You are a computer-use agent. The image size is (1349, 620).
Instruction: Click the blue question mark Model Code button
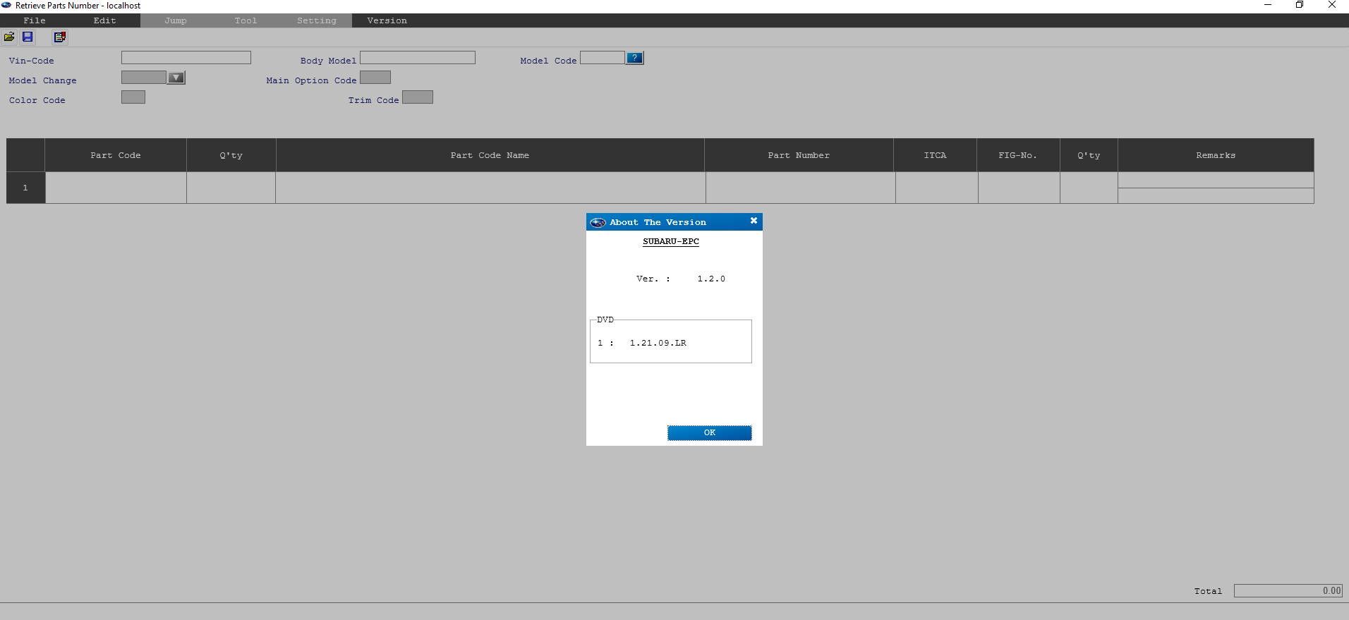pyautogui.click(x=635, y=58)
